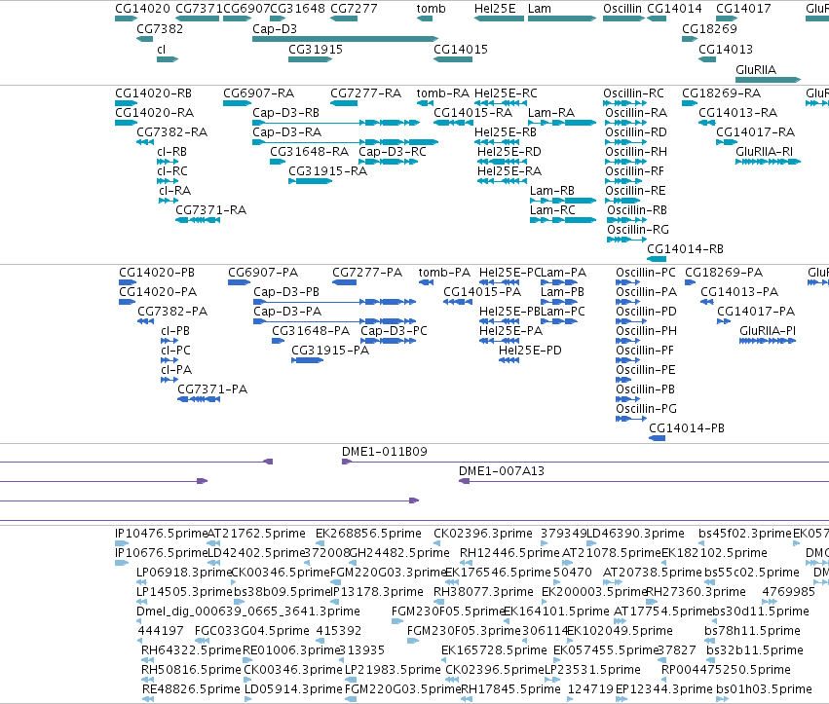Open the cl gene feature

(x=168, y=59)
